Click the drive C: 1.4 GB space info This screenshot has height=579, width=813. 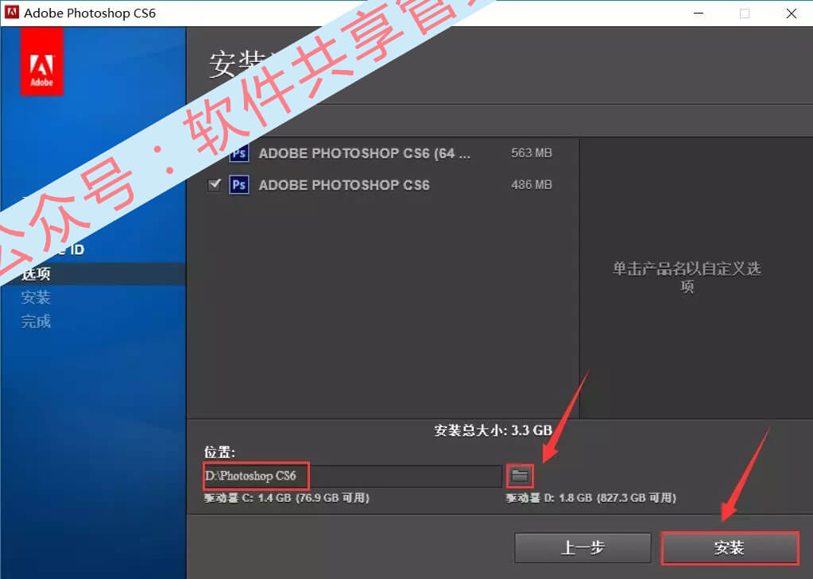pos(287,498)
